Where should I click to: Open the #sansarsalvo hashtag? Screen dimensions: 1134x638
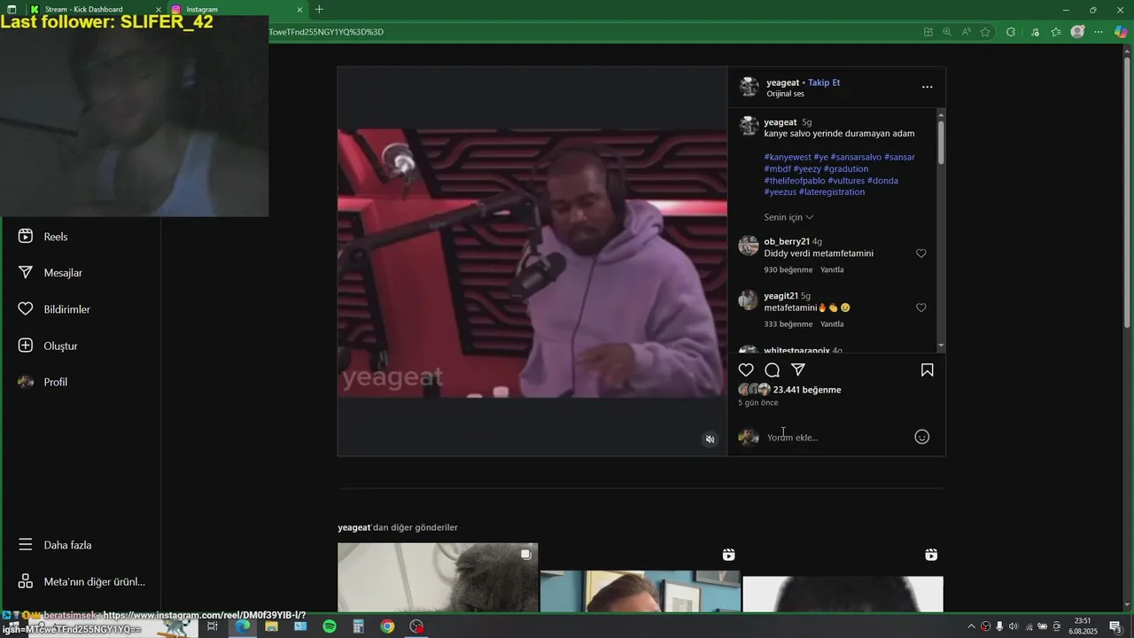(x=856, y=157)
